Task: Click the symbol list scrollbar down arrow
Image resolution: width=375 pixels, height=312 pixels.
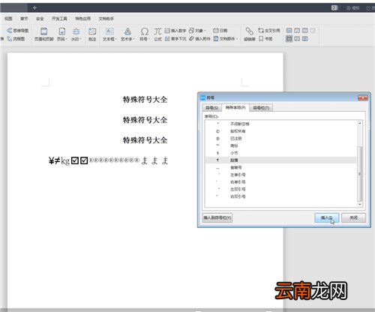Action: (360, 204)
